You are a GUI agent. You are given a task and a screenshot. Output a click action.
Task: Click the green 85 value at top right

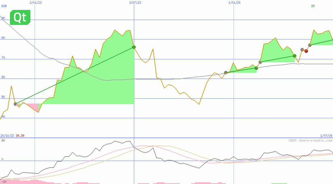point(313,6)
